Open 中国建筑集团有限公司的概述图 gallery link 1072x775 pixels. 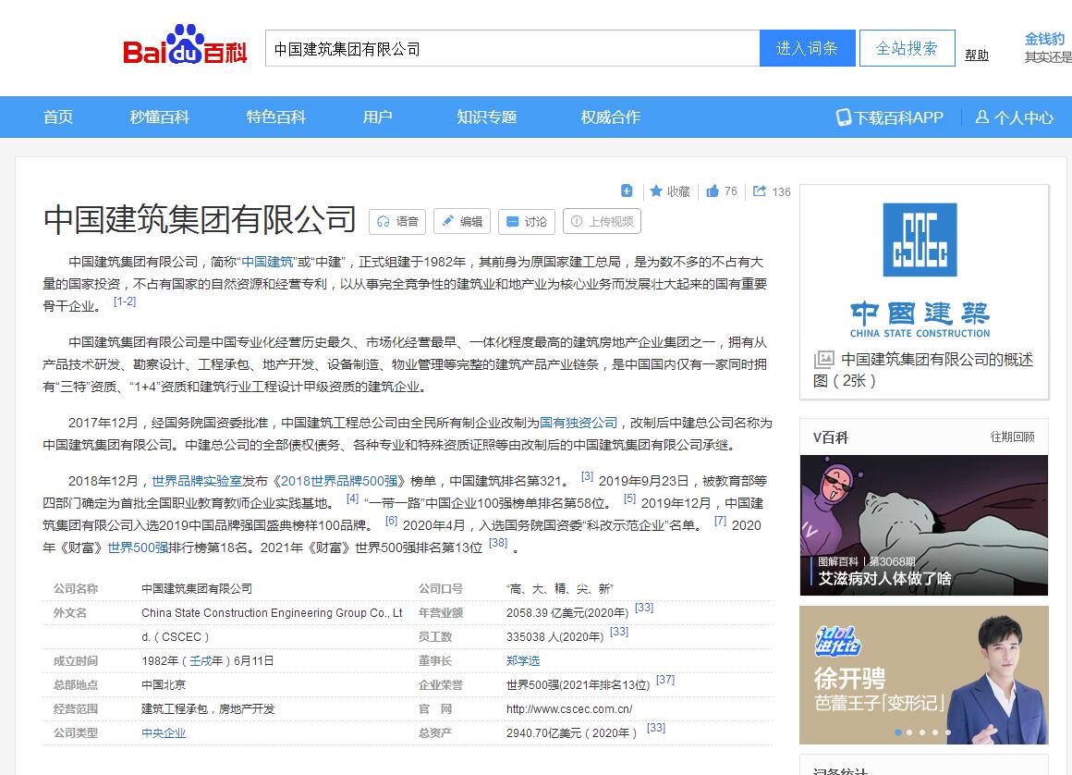click(923, 370)
